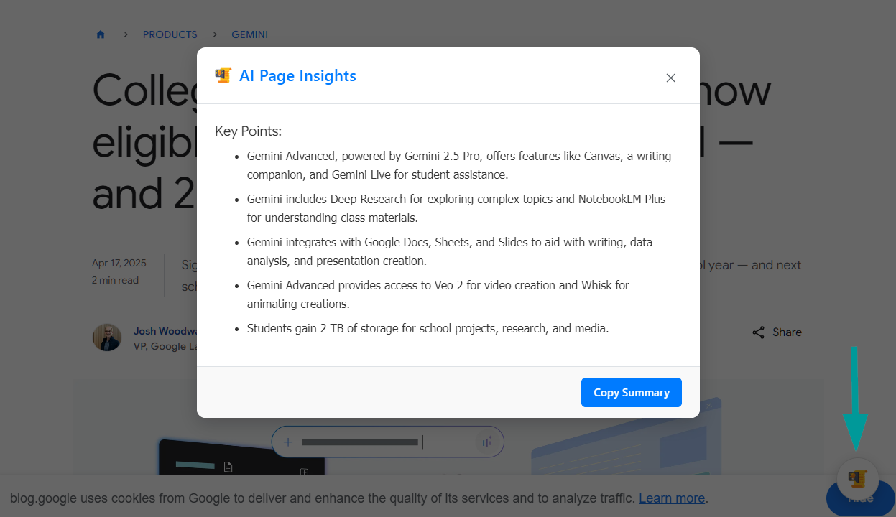Screen dimensions: 896x517
Task: Click the bullet about 2 TB of storage
Action: click(x=428, y=328)
